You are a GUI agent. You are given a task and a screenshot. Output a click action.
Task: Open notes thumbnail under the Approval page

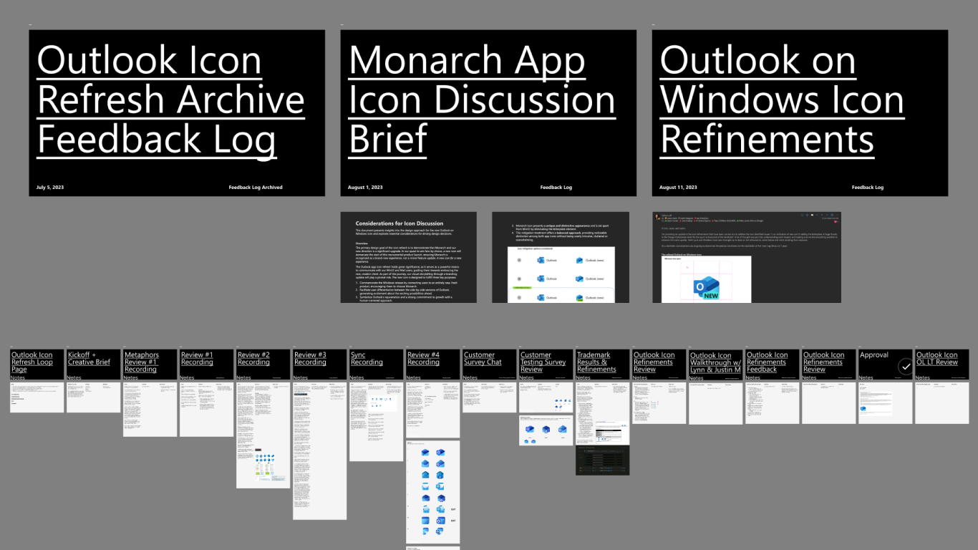(x=885, y=403)
